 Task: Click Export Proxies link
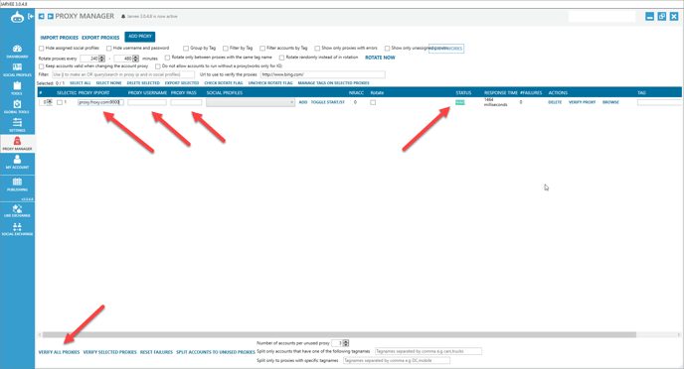[100, 38]
